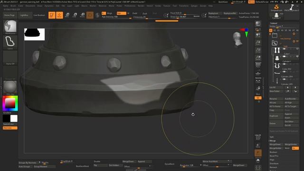Click the AAHalf icon
The height and width of the screenshot is (171, 304).
tap(258, 58)
